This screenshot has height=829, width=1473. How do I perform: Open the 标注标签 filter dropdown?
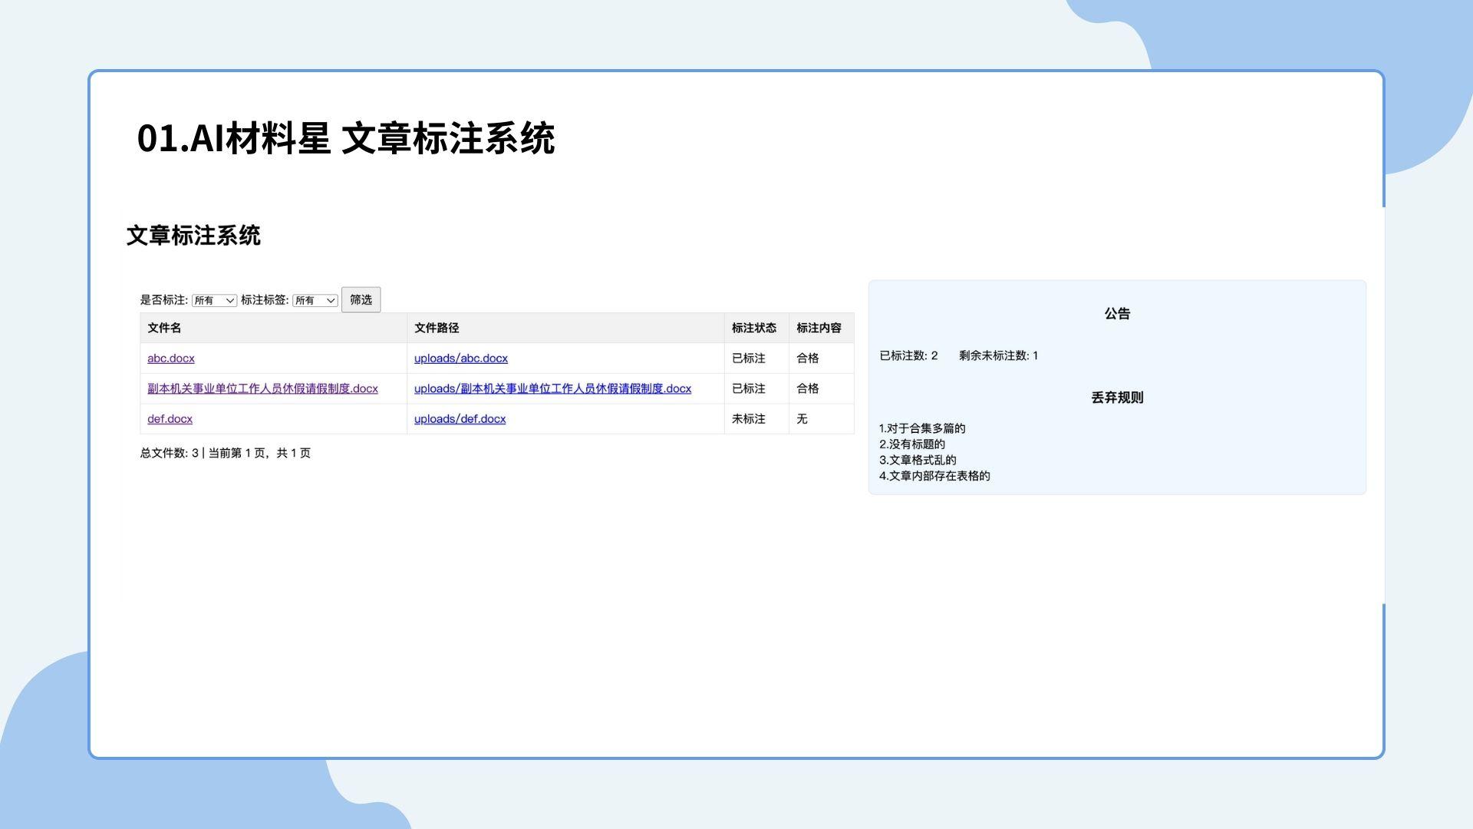[315, 300]
